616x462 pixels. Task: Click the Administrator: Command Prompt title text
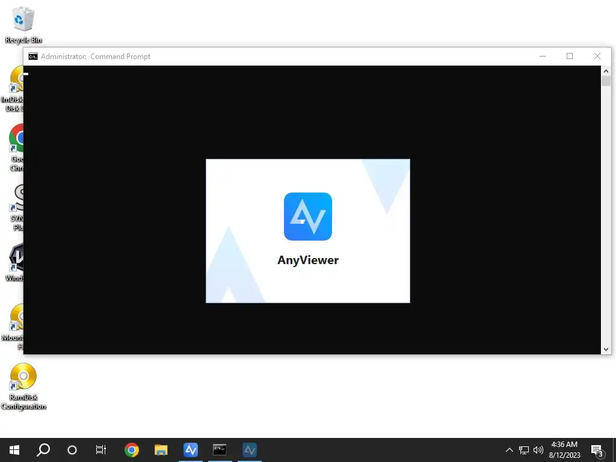[x=96, y=57]
